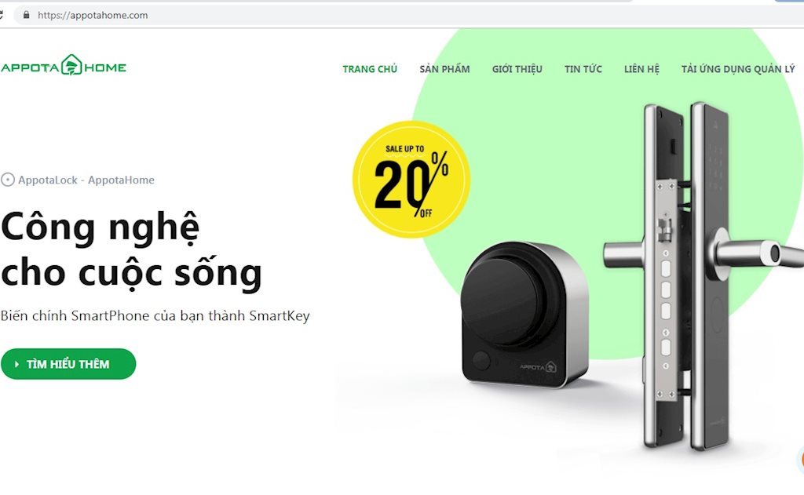
Task: Click the round black smart lock image
Action: click(524, 315)
